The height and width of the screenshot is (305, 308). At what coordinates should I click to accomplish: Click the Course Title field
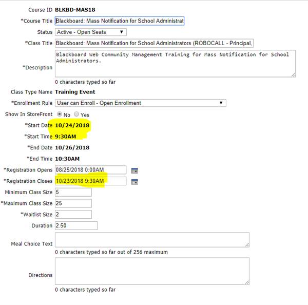[x=120, y=21]
